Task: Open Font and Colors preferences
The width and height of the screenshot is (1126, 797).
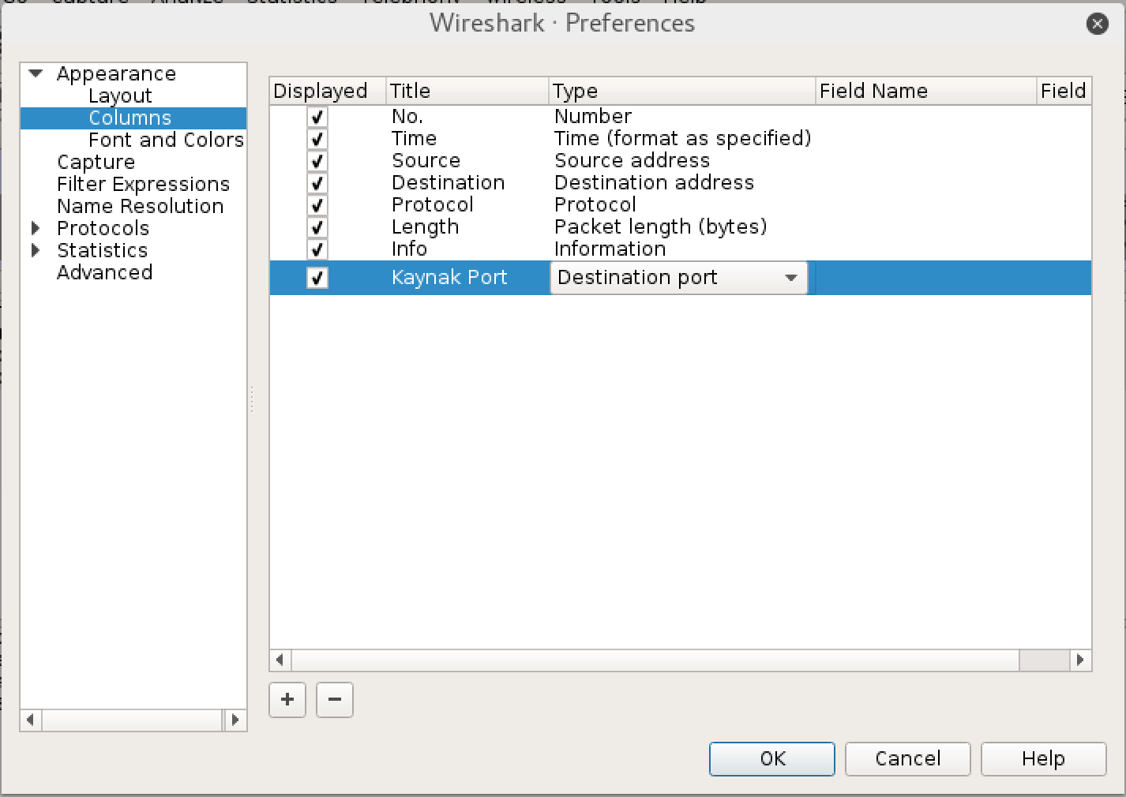Action: click(x=166, y=140)
